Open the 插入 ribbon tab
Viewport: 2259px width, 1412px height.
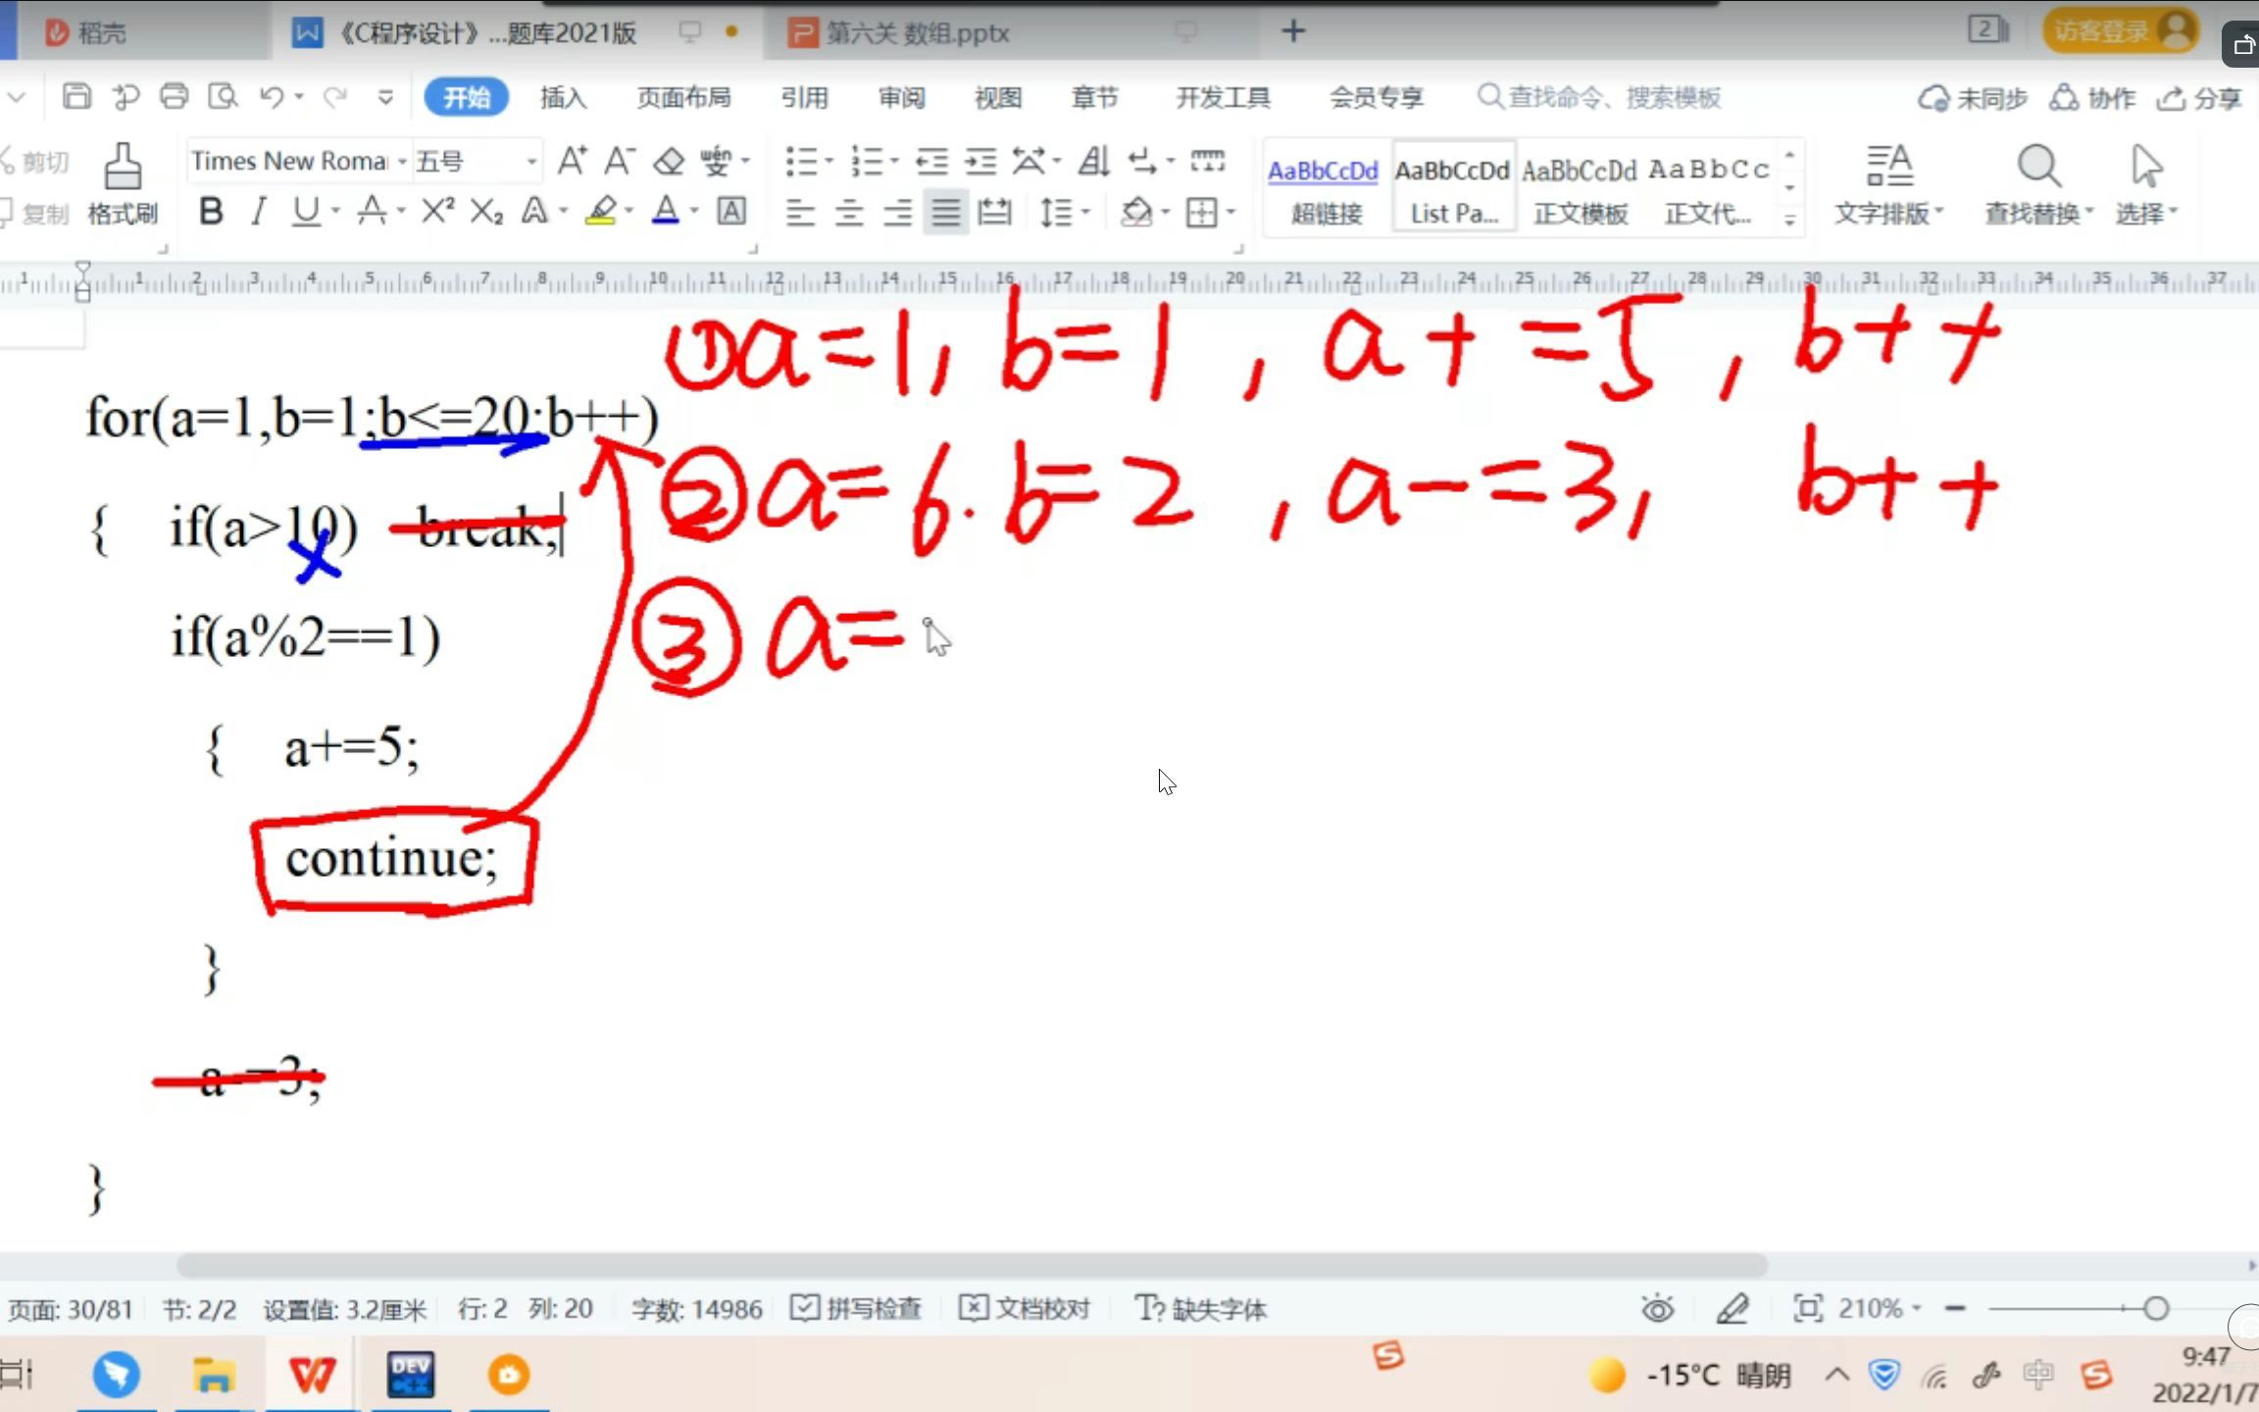pos(563,98)
